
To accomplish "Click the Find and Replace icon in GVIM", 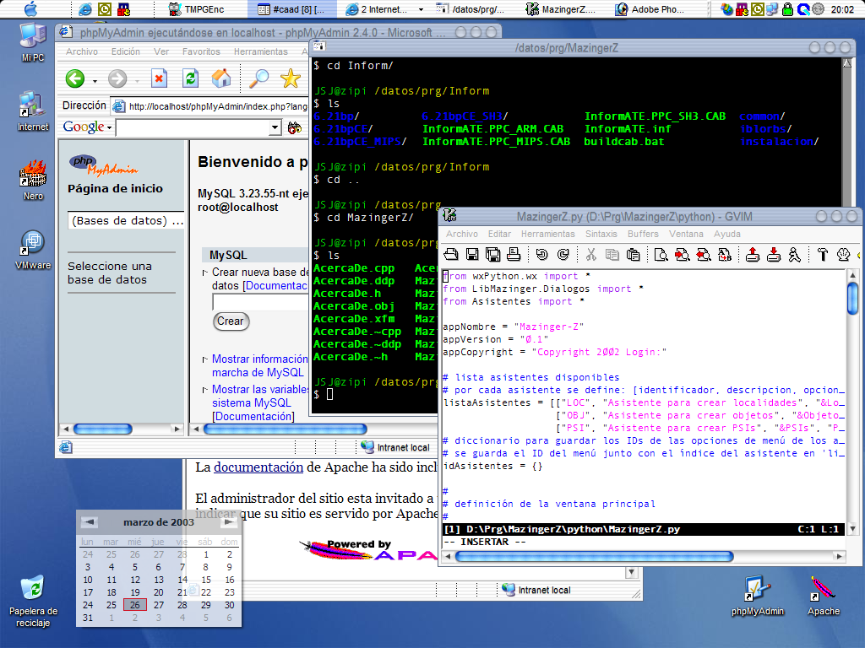I will (724, 254).
